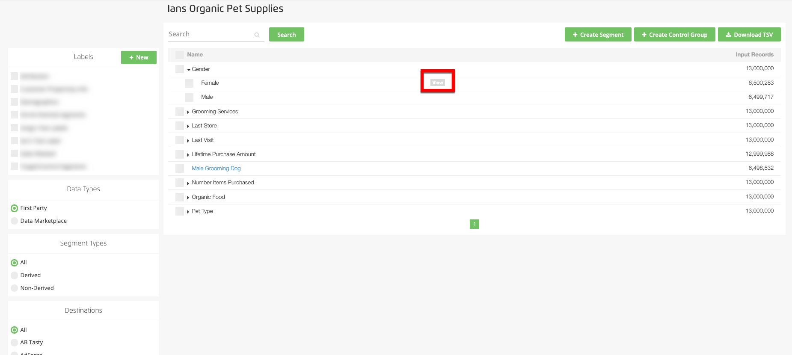
Task: Select Data Marketplace data type
Action: coord(15,221)
